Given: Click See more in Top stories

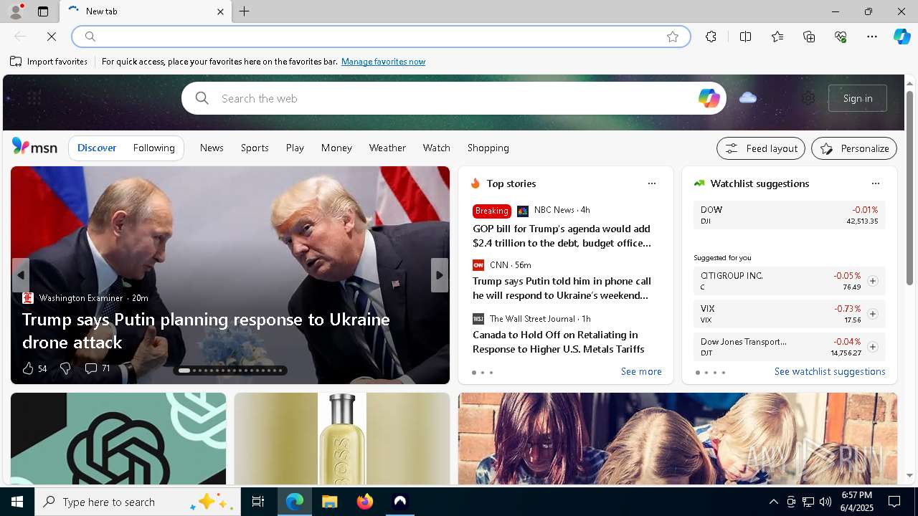Looking at the screenshot, I should (641, 371).
